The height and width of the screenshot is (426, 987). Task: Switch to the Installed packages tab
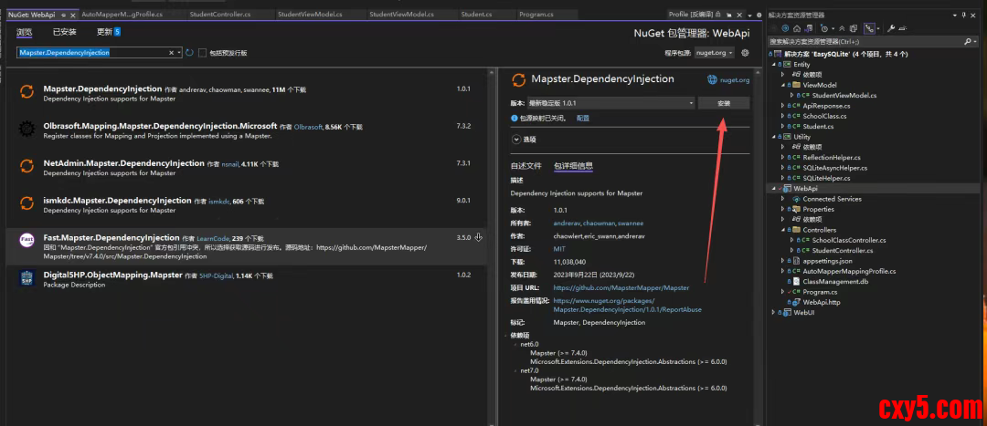(65, 32)
